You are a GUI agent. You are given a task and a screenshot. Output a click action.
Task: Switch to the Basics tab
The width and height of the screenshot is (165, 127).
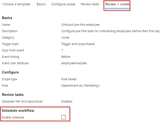(41, 4)
